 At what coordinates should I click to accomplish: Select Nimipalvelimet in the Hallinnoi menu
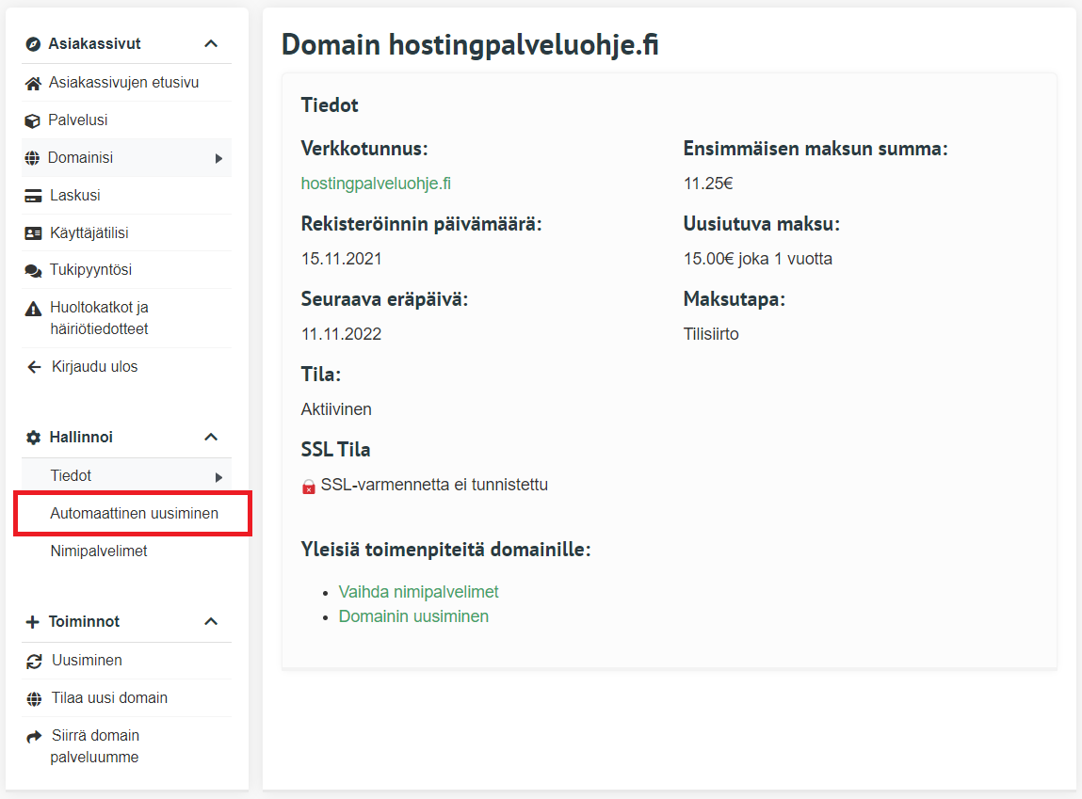(x=99, y=551)
